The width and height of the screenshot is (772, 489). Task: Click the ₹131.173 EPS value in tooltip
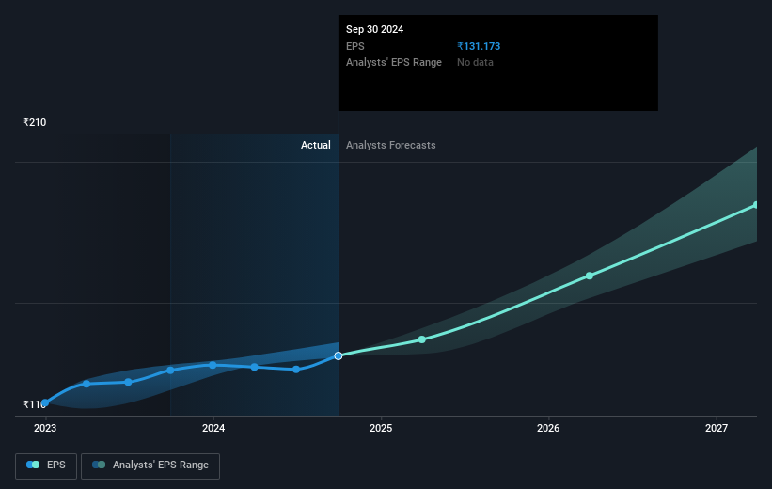479,46
